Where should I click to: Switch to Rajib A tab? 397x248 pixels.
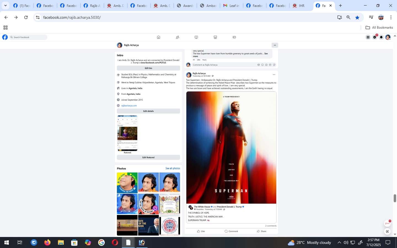point(92,6)
